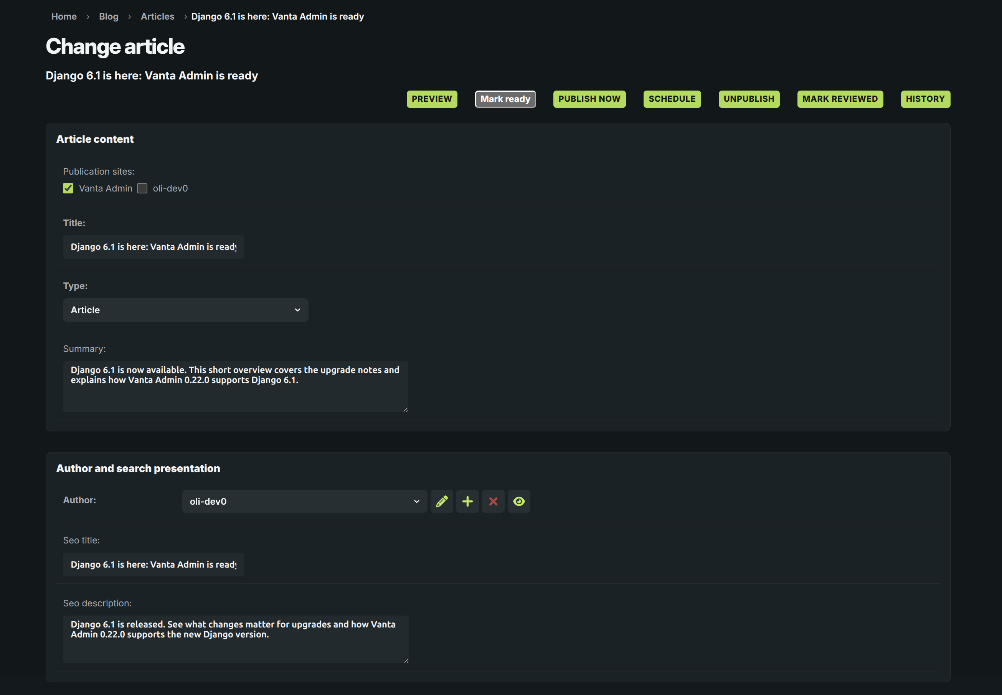Click the "Author and search presentation" heading
The width and height of the screenshot is (1002, 695).
pyautogui.click(x=138, y=468)
